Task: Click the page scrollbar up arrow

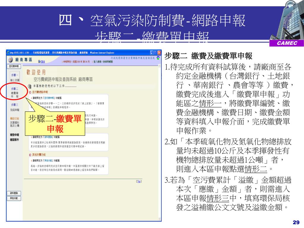Action: point(160,66)
